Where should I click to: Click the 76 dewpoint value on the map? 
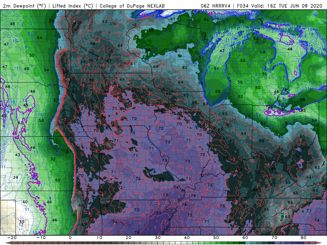click(x=137, y=232)
